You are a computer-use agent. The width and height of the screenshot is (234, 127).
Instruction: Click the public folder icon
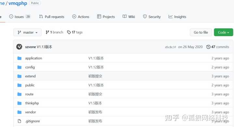tap(19, 85)
